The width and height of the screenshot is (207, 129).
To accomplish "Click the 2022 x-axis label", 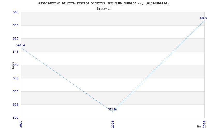I will [21, 124].
